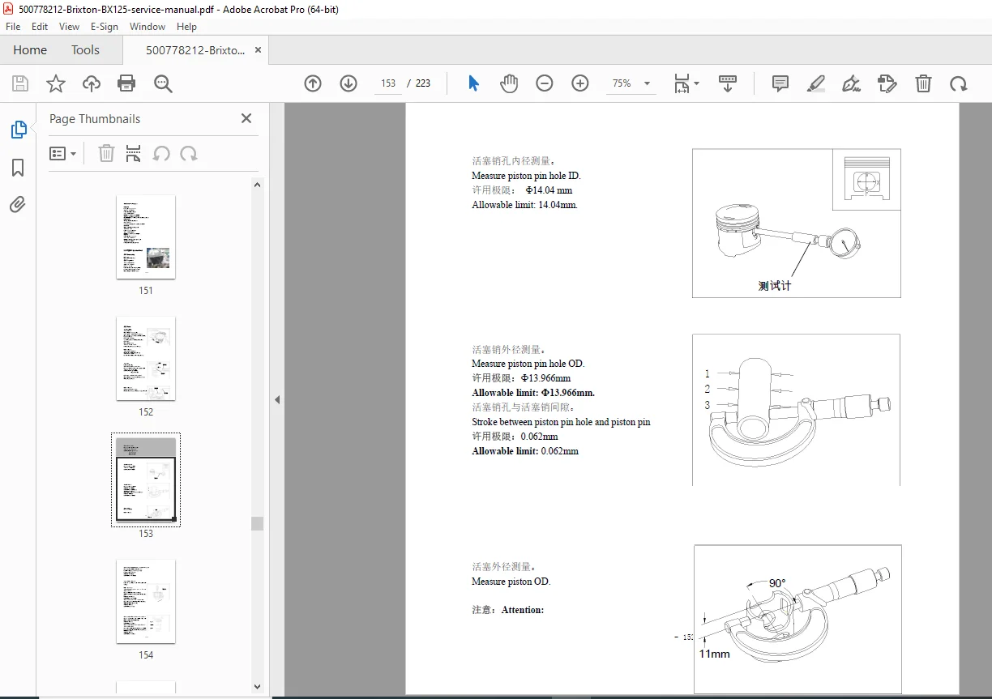Screen dimensions: 992x699
Task: Select the arrow selection tool
Action: (x=474, y=83)
